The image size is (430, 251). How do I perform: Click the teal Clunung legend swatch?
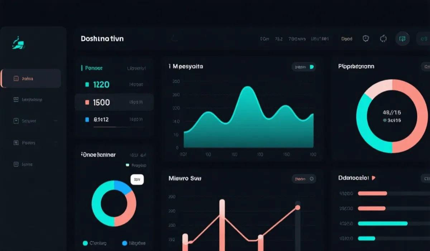click(x=85, y=243)
